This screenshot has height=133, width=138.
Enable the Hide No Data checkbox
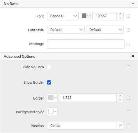49,67
